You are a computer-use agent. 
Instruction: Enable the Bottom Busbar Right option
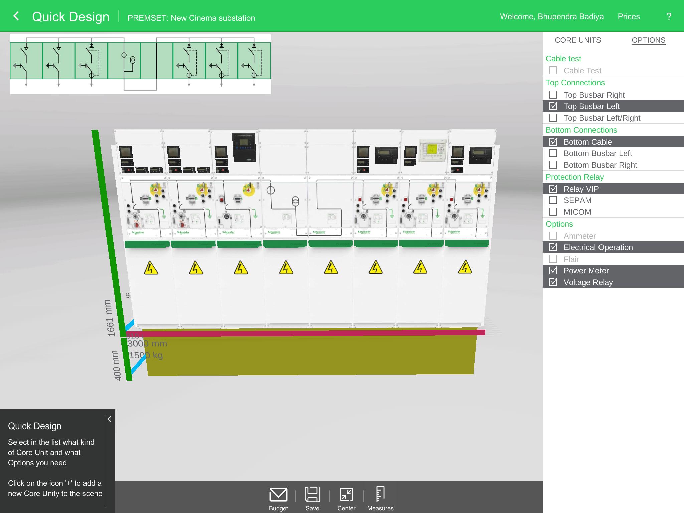pyautogui.click(x=613, y=165)
